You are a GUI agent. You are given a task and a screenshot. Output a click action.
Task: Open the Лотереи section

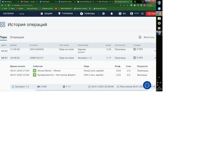(x=8, y=14)
